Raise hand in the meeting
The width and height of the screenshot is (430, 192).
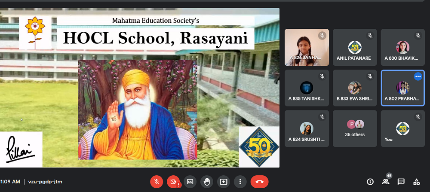point(207,182)
